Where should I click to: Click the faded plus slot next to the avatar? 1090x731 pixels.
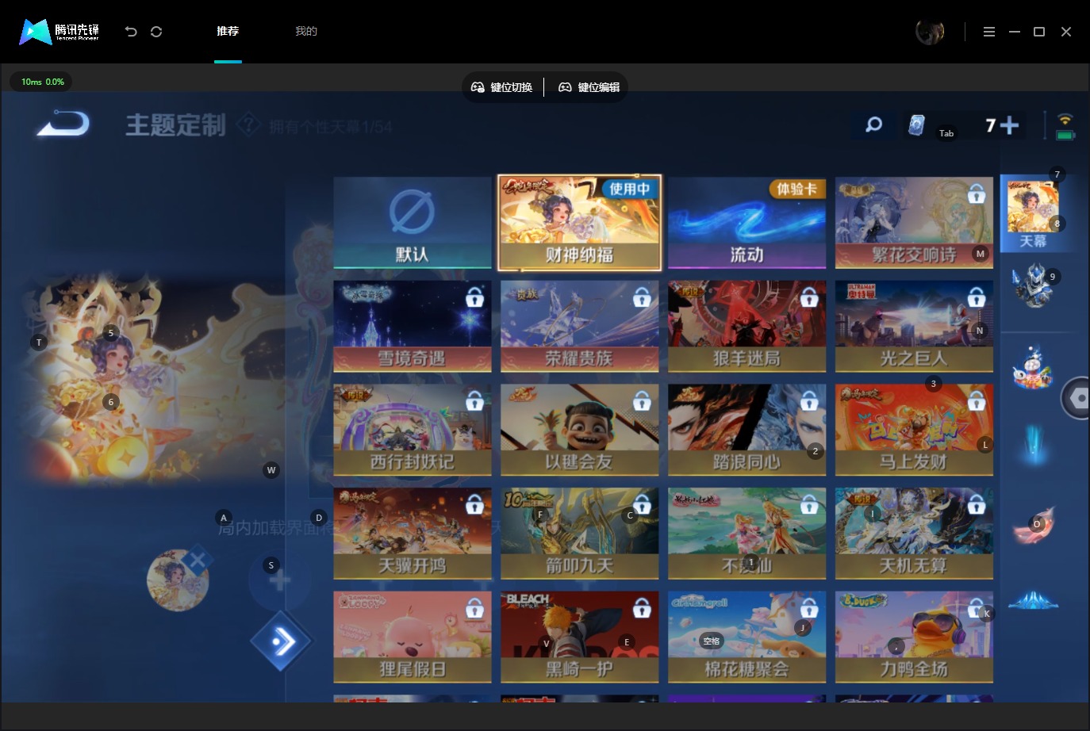pyautogui.click(x=279, y=580)
